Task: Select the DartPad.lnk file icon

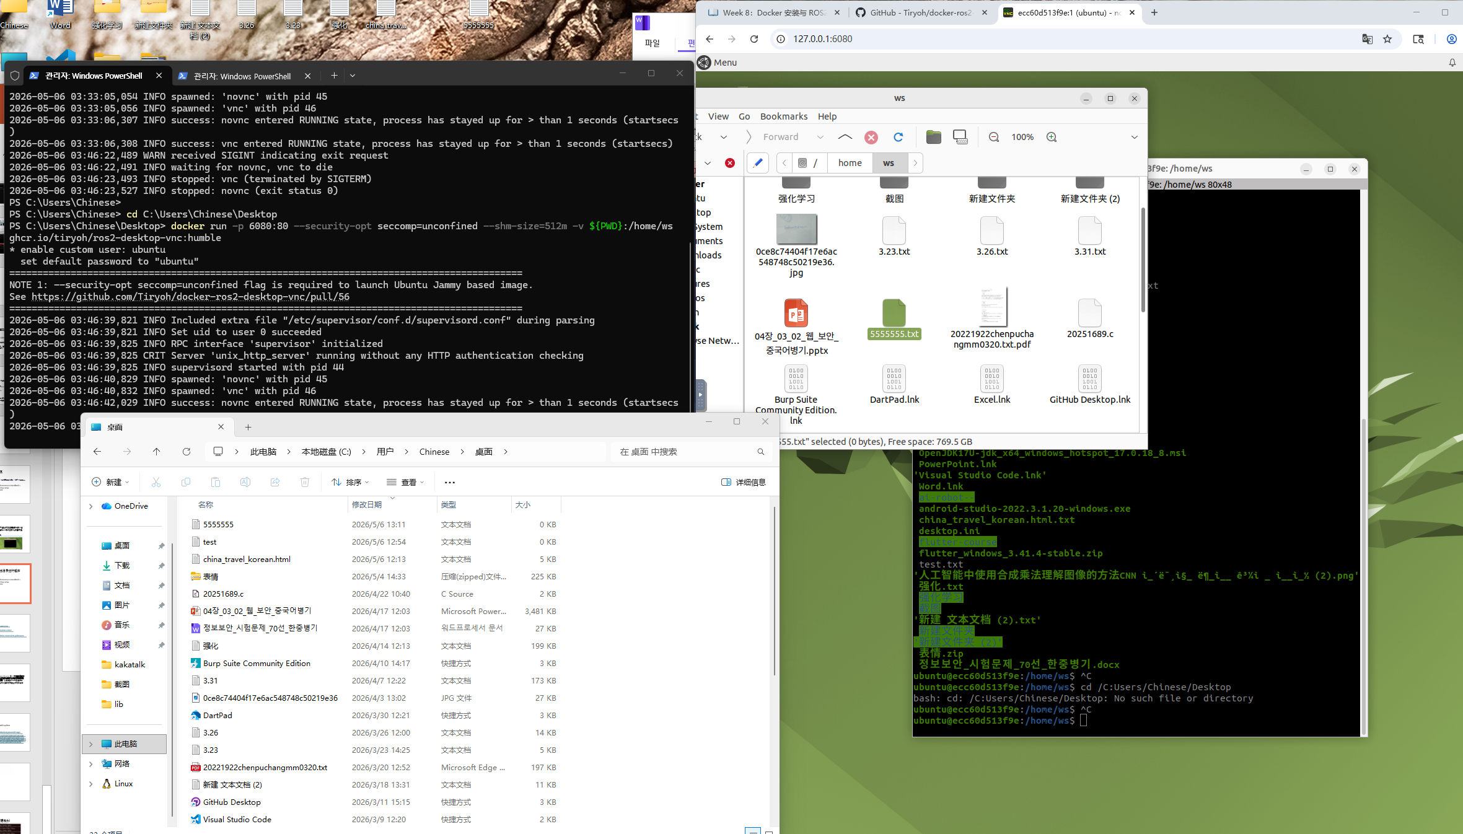Action: 894,385
